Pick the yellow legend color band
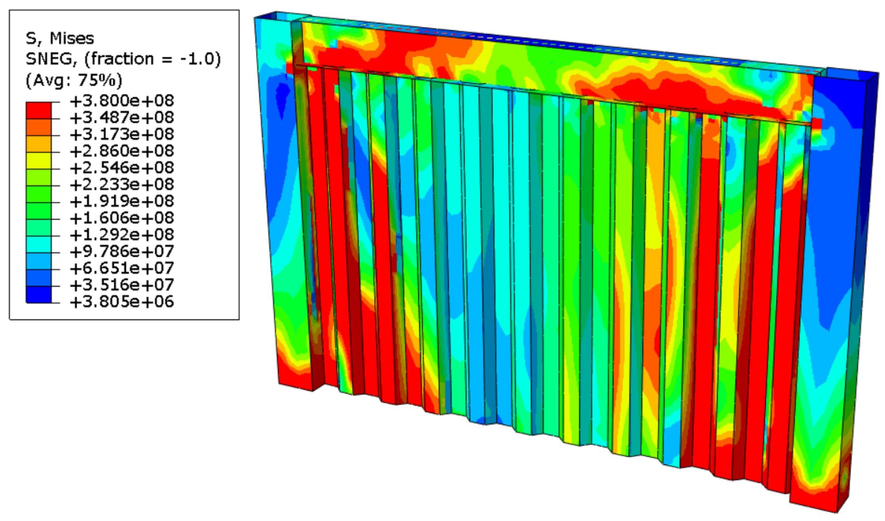Viewport: 885px width, 521px height. point(38,161)
